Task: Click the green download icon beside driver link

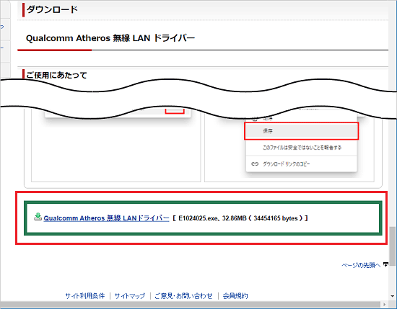Action: pos(38,217)
